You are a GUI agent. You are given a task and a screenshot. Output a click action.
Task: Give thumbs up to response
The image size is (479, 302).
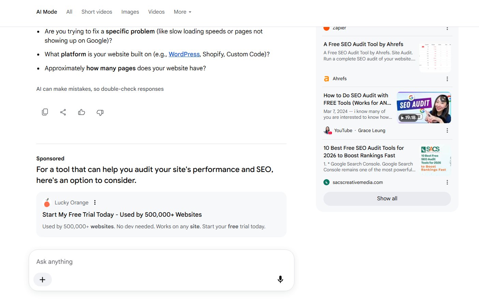82,112
